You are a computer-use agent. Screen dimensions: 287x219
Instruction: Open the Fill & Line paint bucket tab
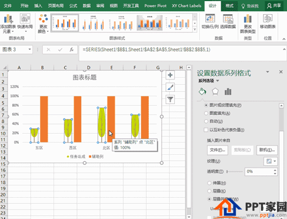202,91
